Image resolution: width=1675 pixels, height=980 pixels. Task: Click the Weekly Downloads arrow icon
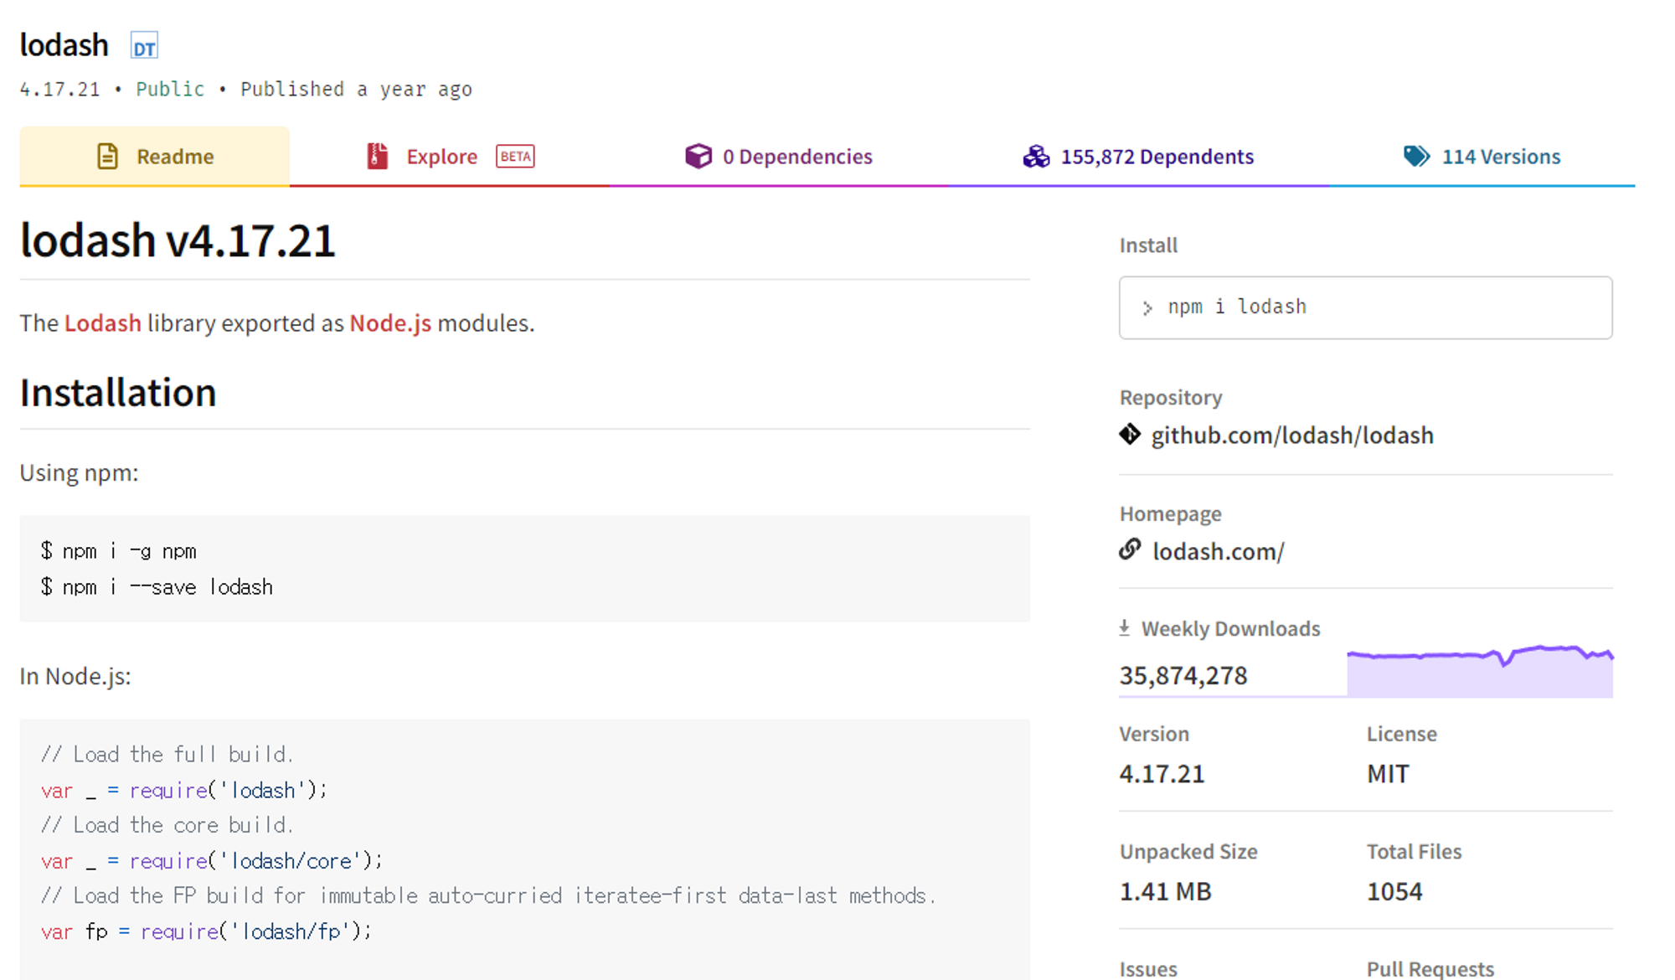tap(1125, 628)
